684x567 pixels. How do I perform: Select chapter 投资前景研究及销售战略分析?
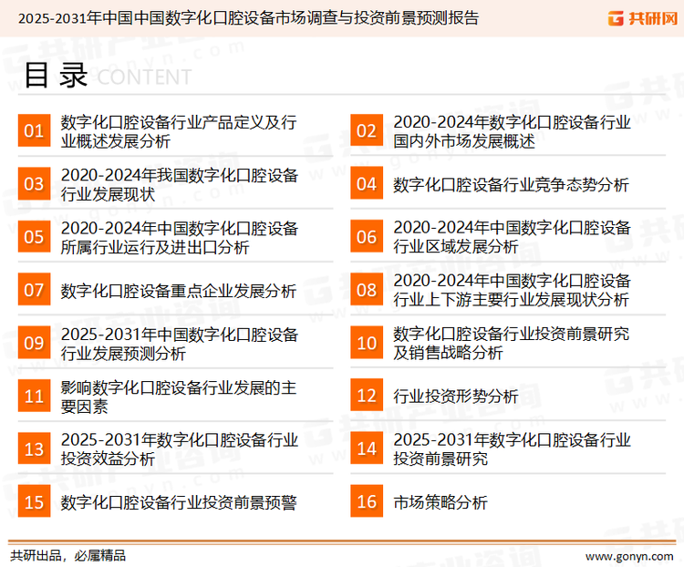(x=511, y=344)
